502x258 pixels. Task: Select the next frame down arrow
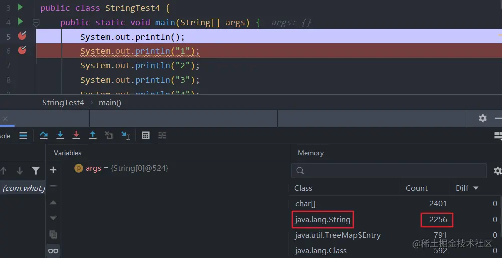click(19, 171)
